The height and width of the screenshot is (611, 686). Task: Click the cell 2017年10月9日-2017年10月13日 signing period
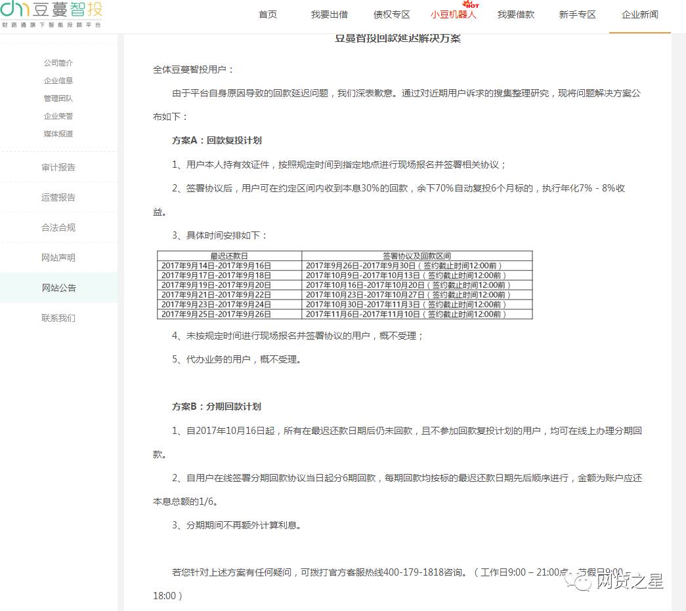[x=417, y=275]
